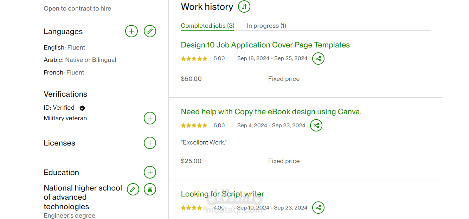
Task: Add a verification with plus icon
Action: tap(150, 118)
